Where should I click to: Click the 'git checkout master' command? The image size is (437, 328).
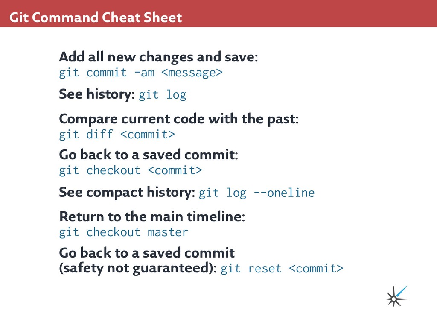click(123, 232)
